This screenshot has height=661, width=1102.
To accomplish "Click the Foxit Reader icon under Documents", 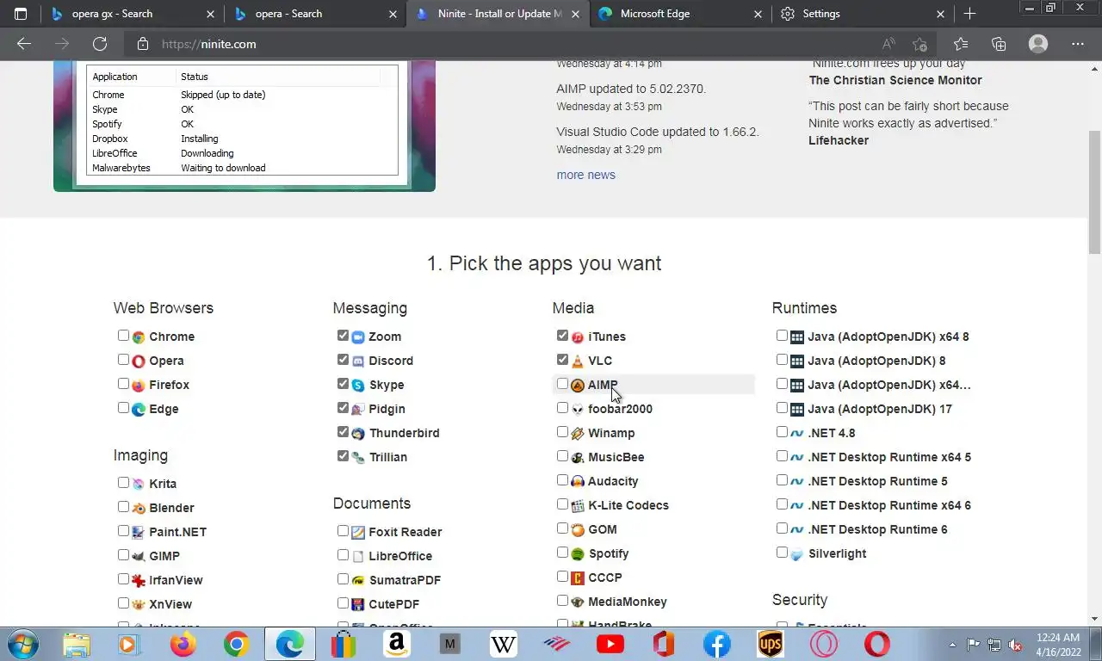I will pos(358,532).
